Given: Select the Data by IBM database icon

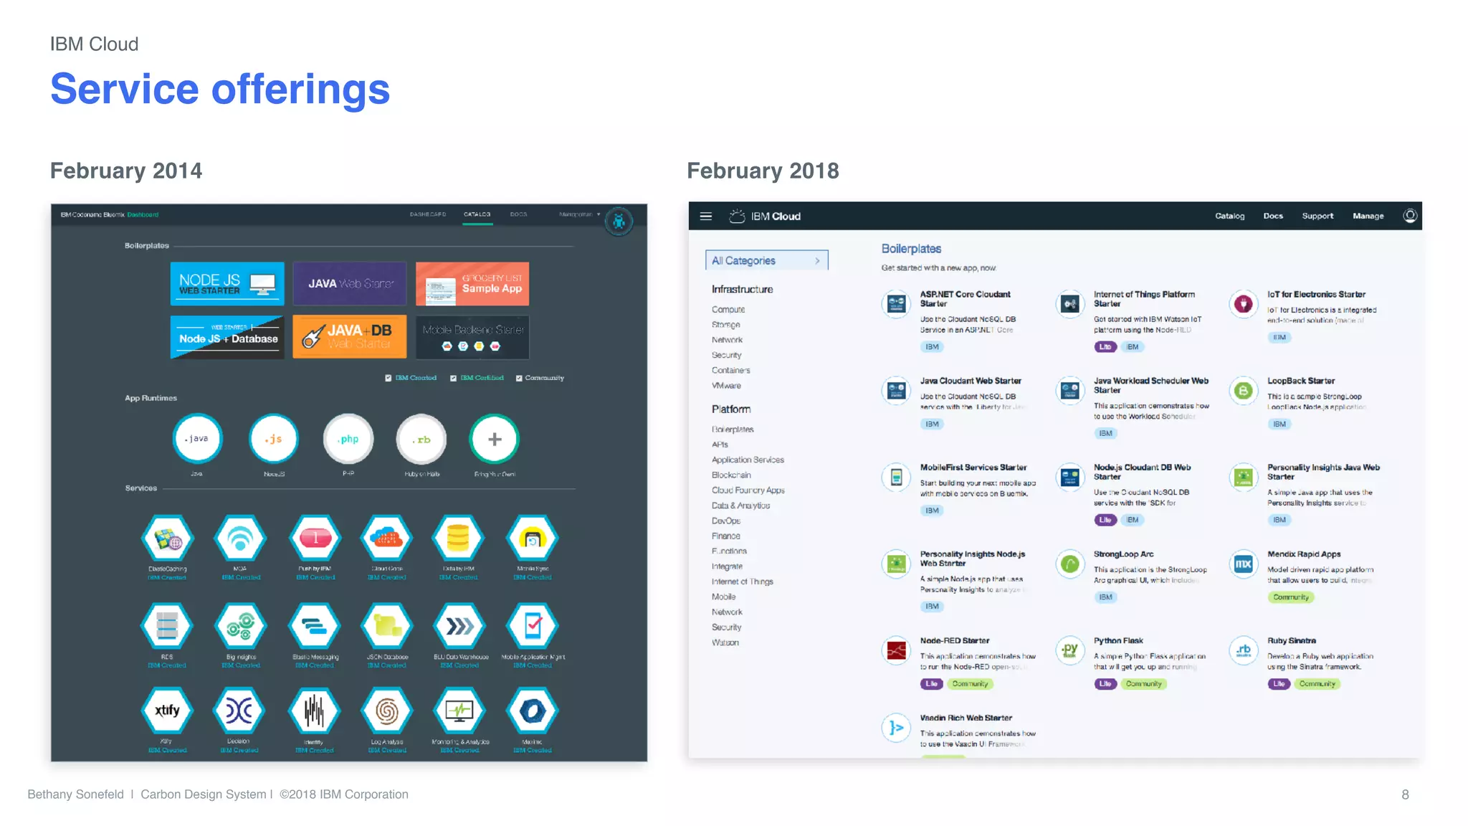Looking at the screenshot, I should pos(458,538).
